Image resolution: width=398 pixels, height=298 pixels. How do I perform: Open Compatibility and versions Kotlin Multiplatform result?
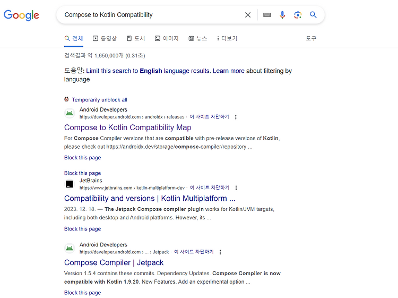coord(150,199)
